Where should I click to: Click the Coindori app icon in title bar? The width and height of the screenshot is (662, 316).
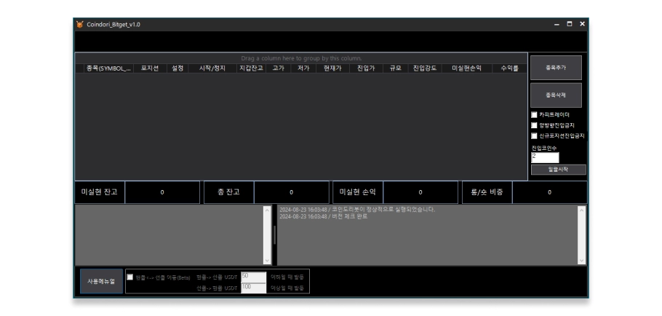pyautogui.click(x=80, y=25)
